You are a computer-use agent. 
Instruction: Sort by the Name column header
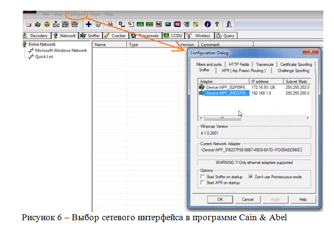click(110, 45)
